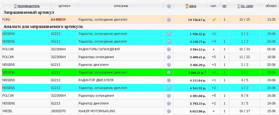Click update date 05.06
This screenshot has height=115, width=279.
[271, 49]
